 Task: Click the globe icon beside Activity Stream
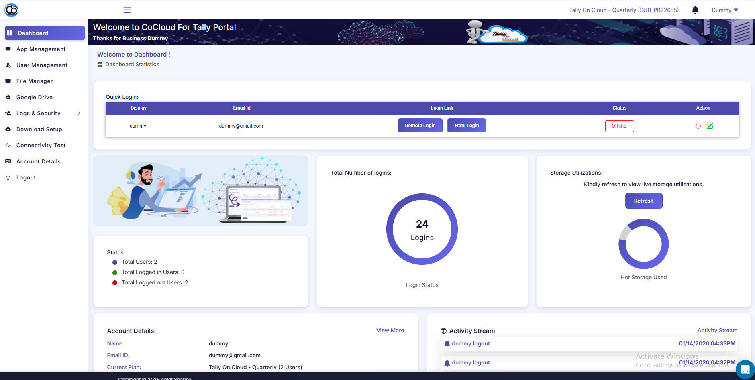point(443,331)
